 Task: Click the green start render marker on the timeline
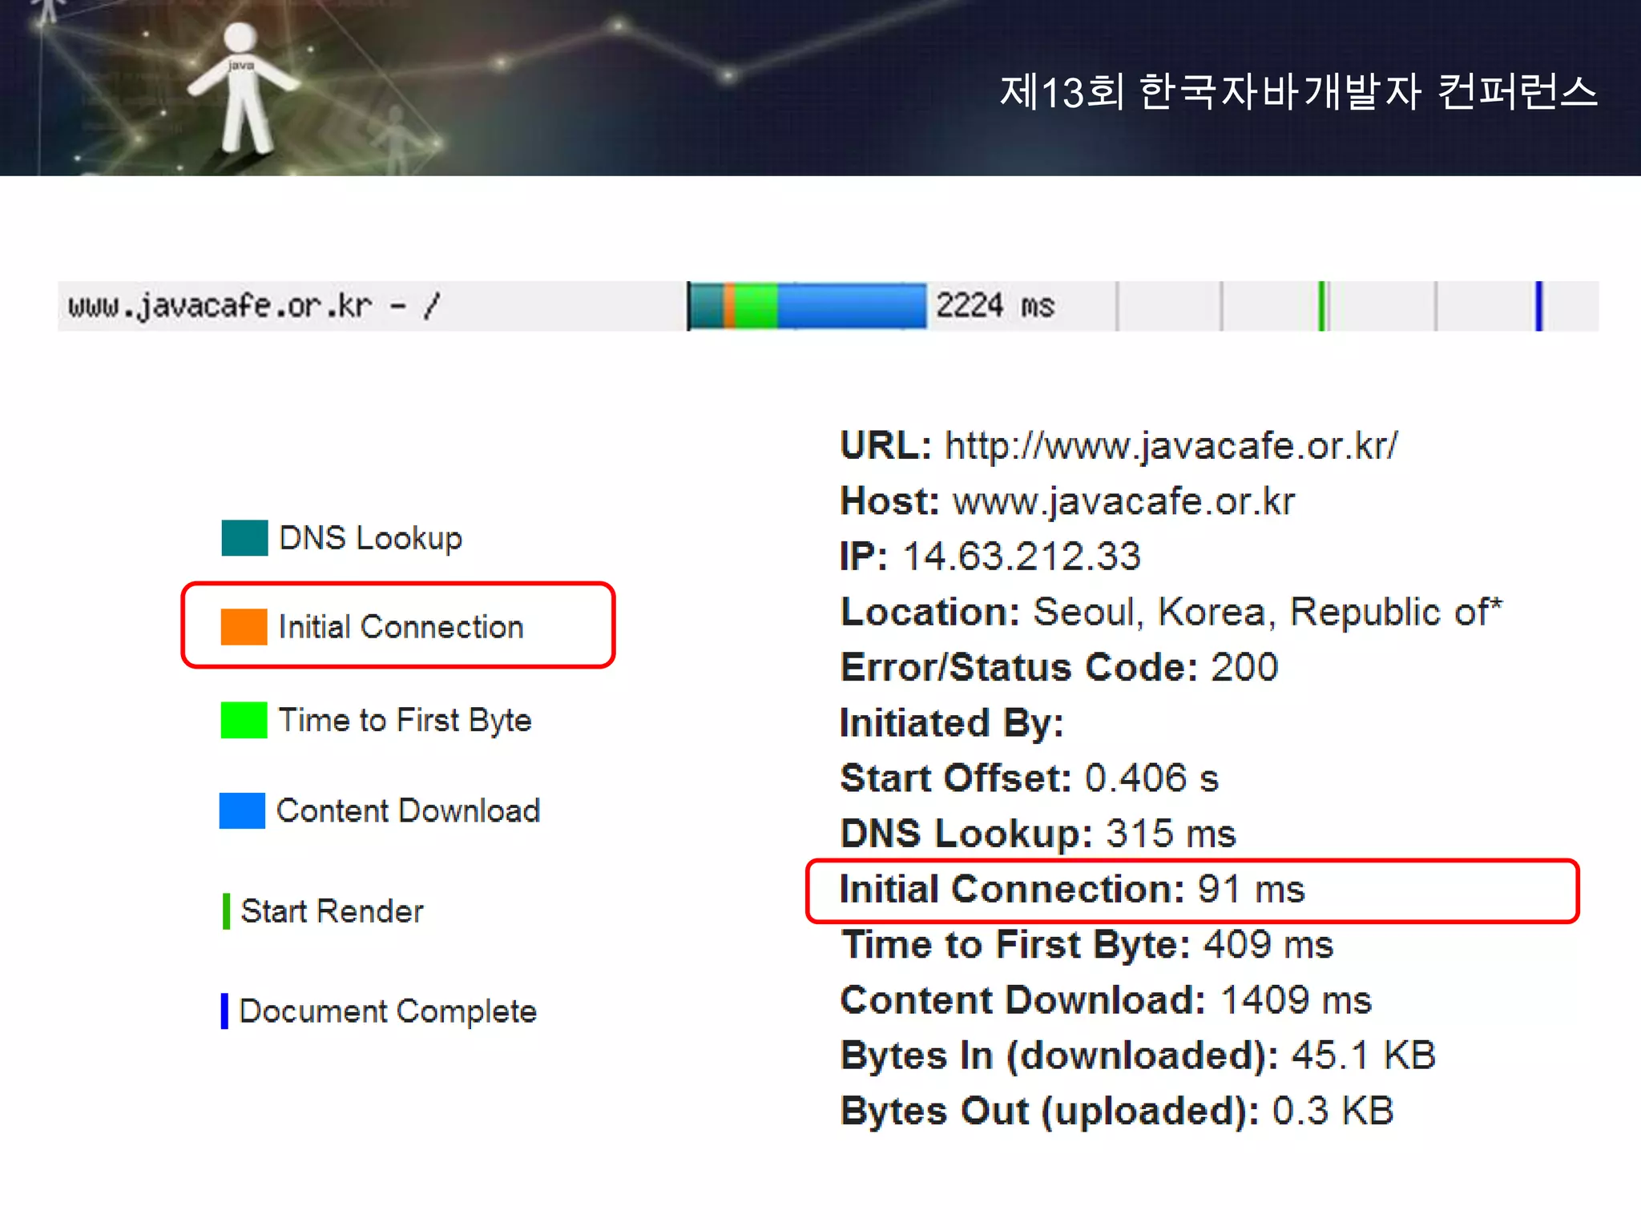pos(1321,306)
